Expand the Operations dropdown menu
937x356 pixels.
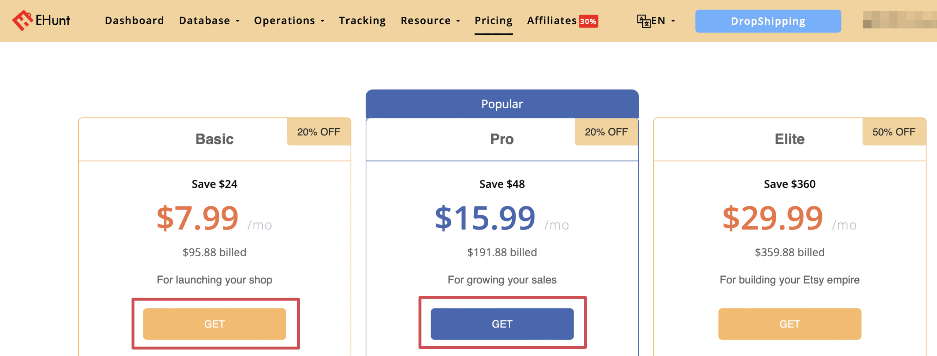[x=289, y=20]
